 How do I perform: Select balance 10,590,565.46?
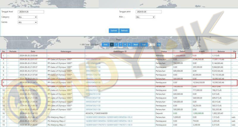click(x=218, y=83)
